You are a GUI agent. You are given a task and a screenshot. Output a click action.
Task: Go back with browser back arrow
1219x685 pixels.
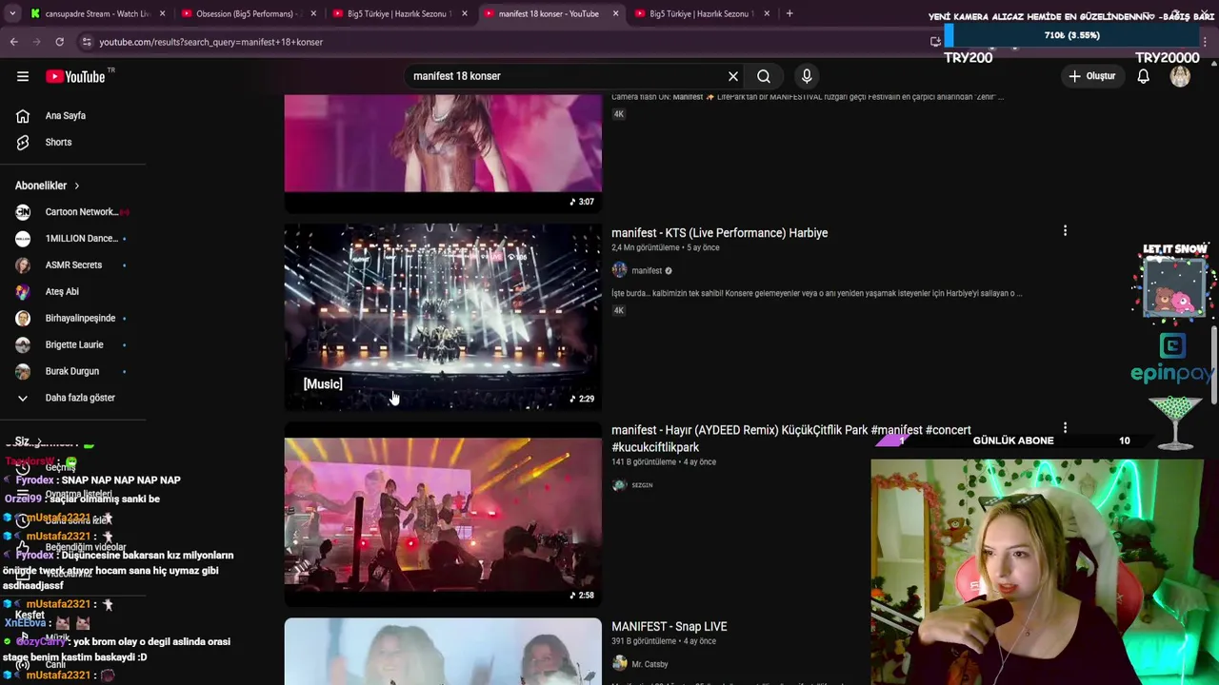point(14,42)
